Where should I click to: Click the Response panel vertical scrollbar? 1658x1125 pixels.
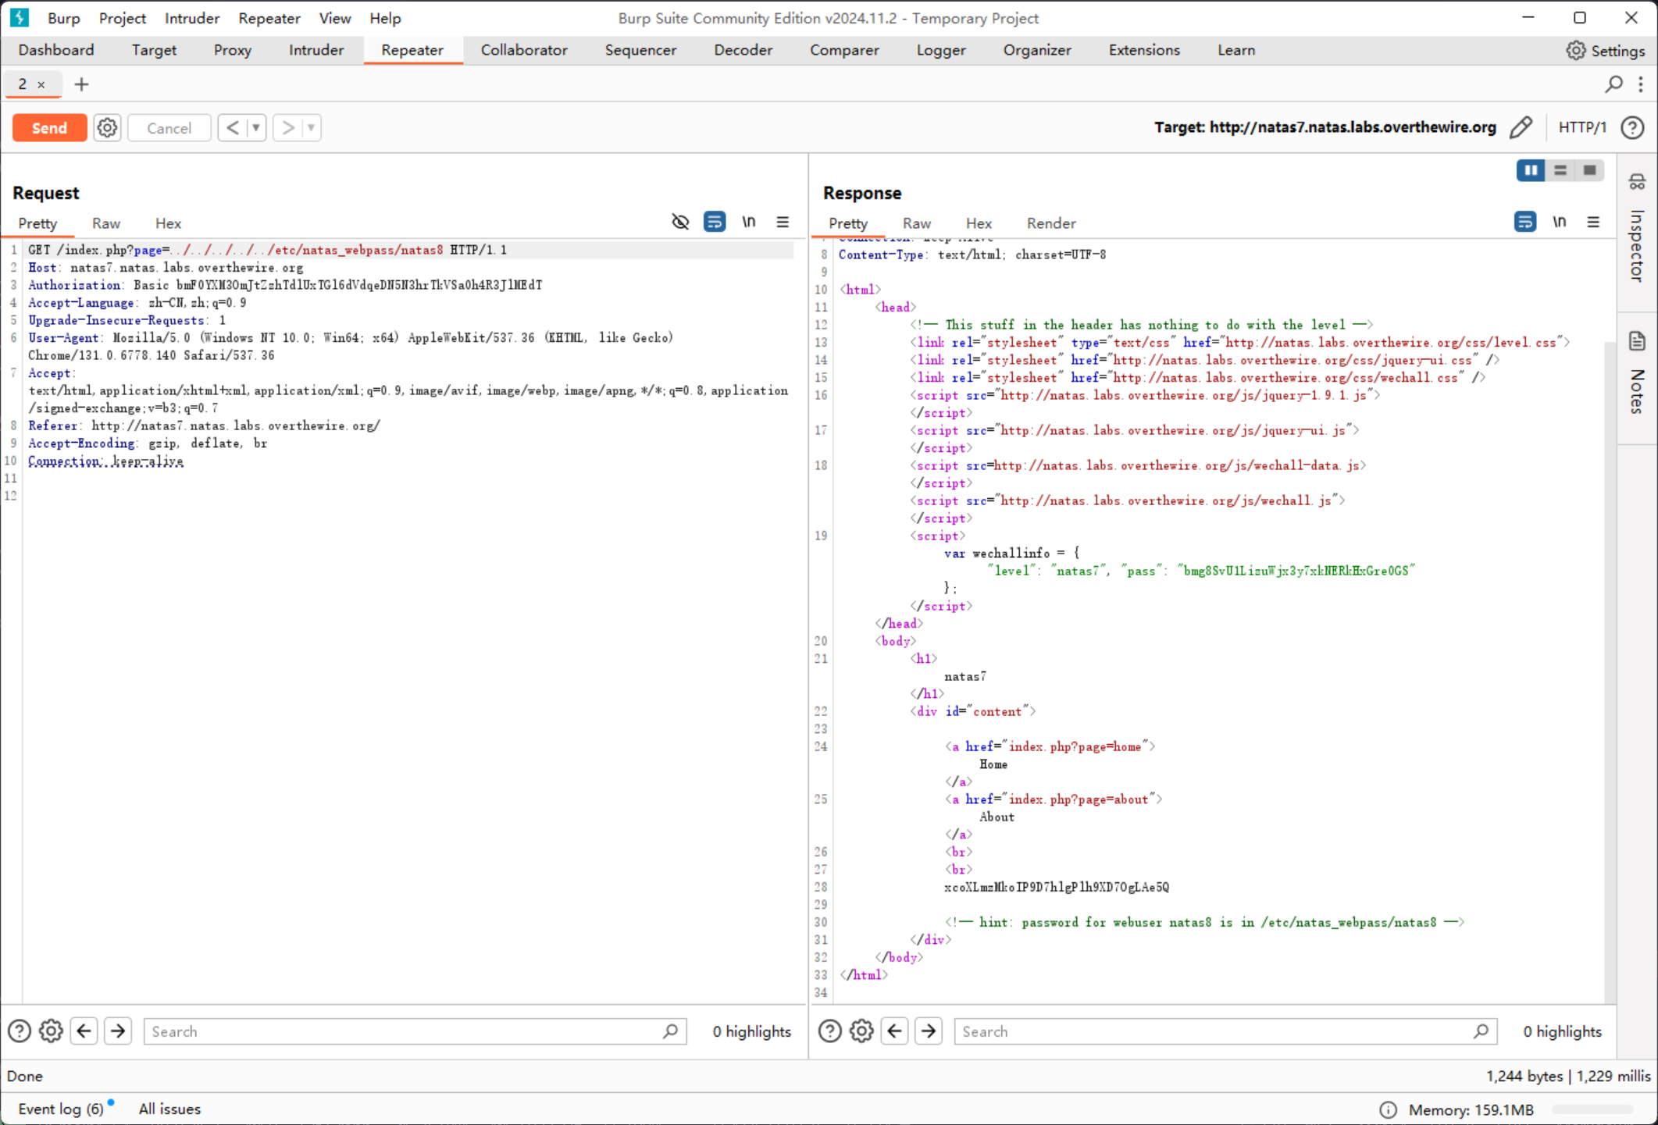click(1610, 671)
